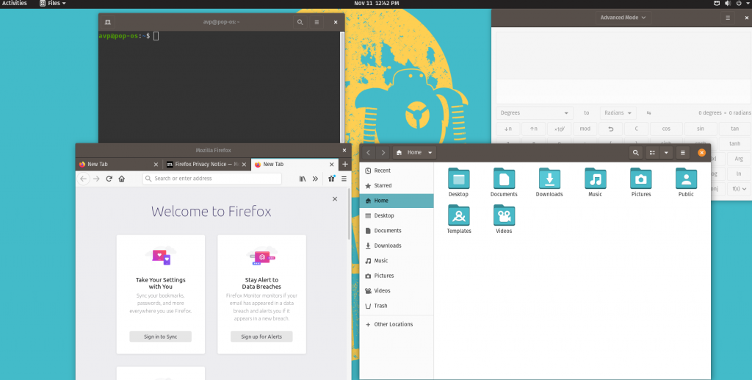The image size is (752, 380).
Task: Click the Calculator tanh button
Action: pyautogui.click(x=734, y=144)
